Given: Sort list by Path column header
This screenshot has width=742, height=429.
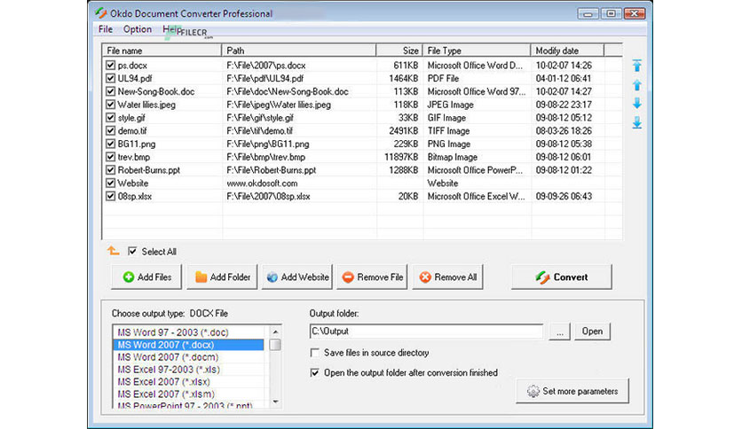Looking at the screenshot, I should pyautogui.click(x=298, y=51).
